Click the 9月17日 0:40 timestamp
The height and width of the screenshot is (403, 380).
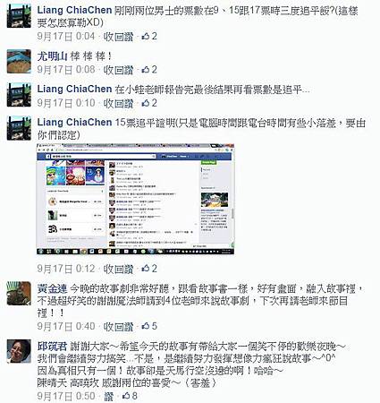click(x=66, y=326)
